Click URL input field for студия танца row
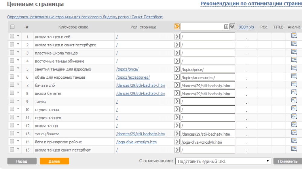Image resolution: width=302 pixels, height=169 pixels. coord(208,110)
